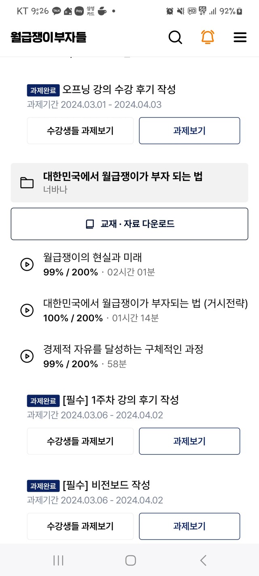
Task: Tap the Android home button
Action: point(130,560)
